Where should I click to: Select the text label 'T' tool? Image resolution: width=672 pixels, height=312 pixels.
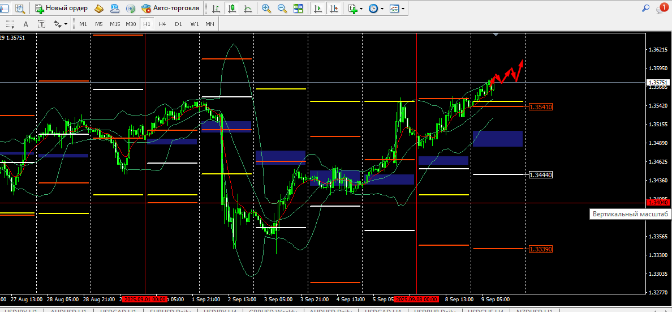(41, 24)
